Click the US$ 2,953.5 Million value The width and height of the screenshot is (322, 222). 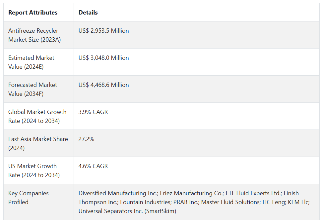click(103, 31)
